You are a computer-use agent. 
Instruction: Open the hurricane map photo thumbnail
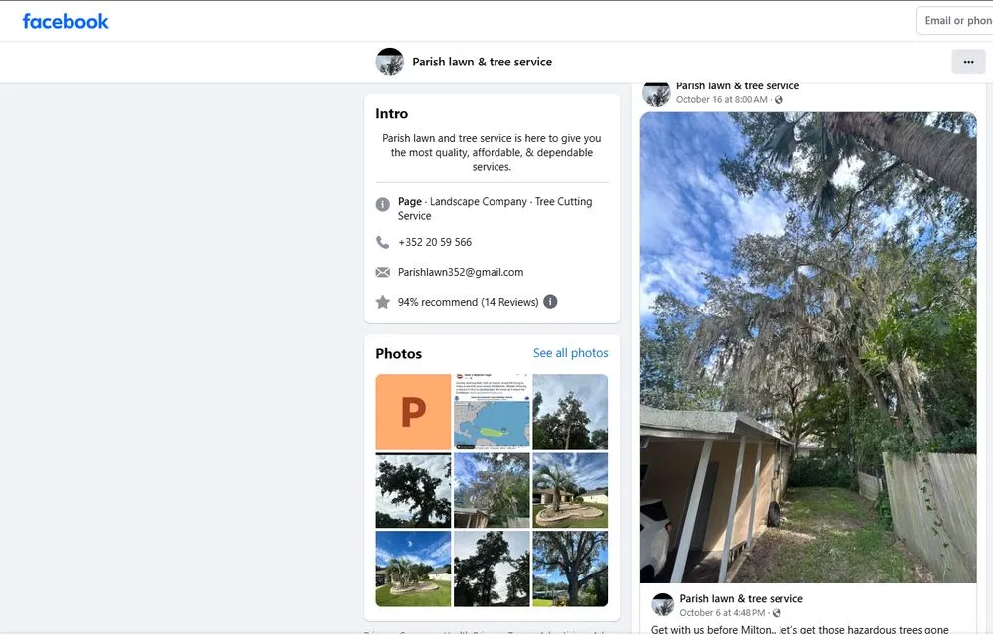click(x=492, y=412)
